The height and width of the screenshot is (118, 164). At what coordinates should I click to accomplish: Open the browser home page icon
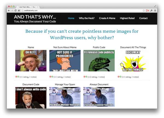click(19, 11)
